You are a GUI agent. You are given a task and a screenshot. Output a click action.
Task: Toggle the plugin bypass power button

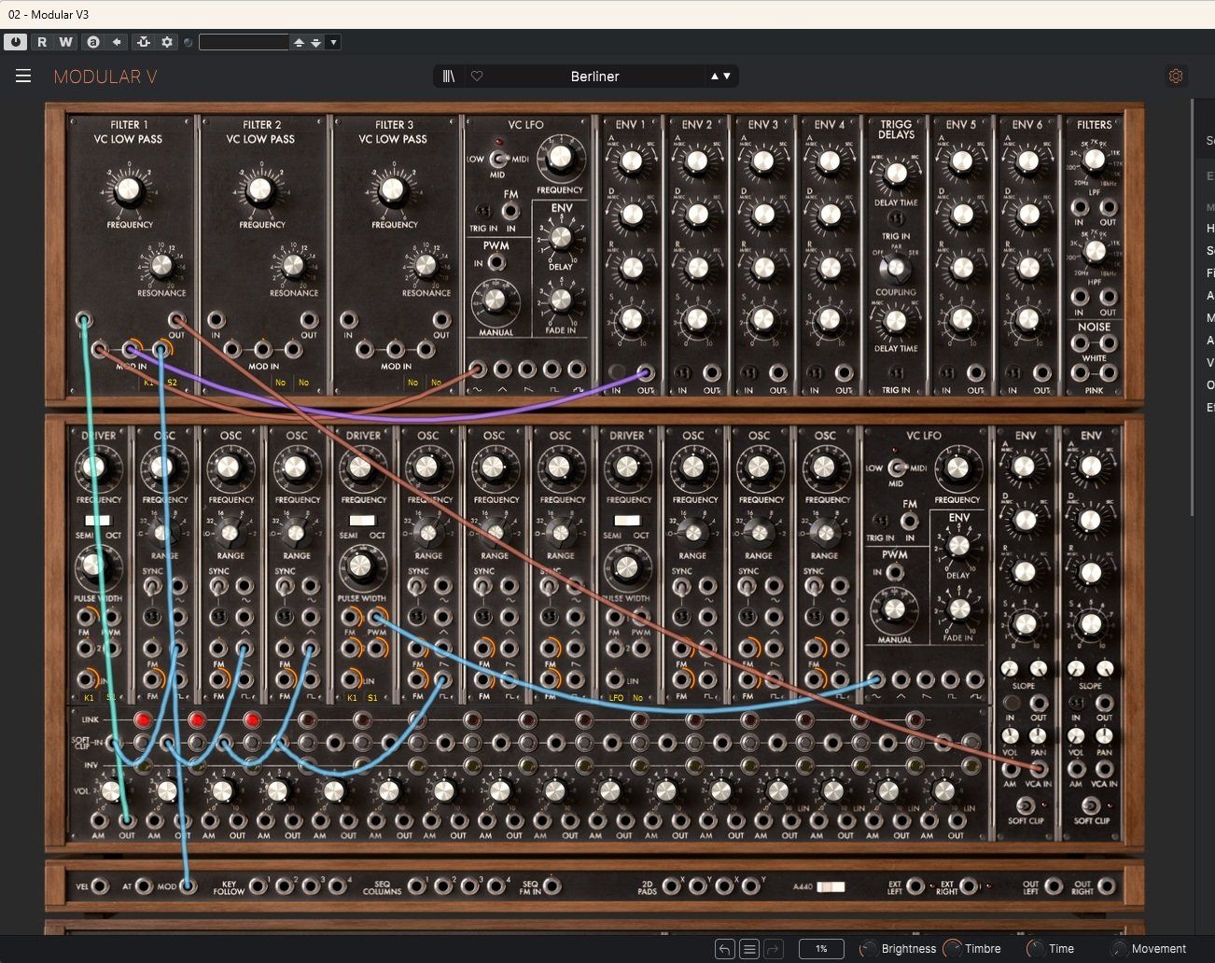coord(15,42)
